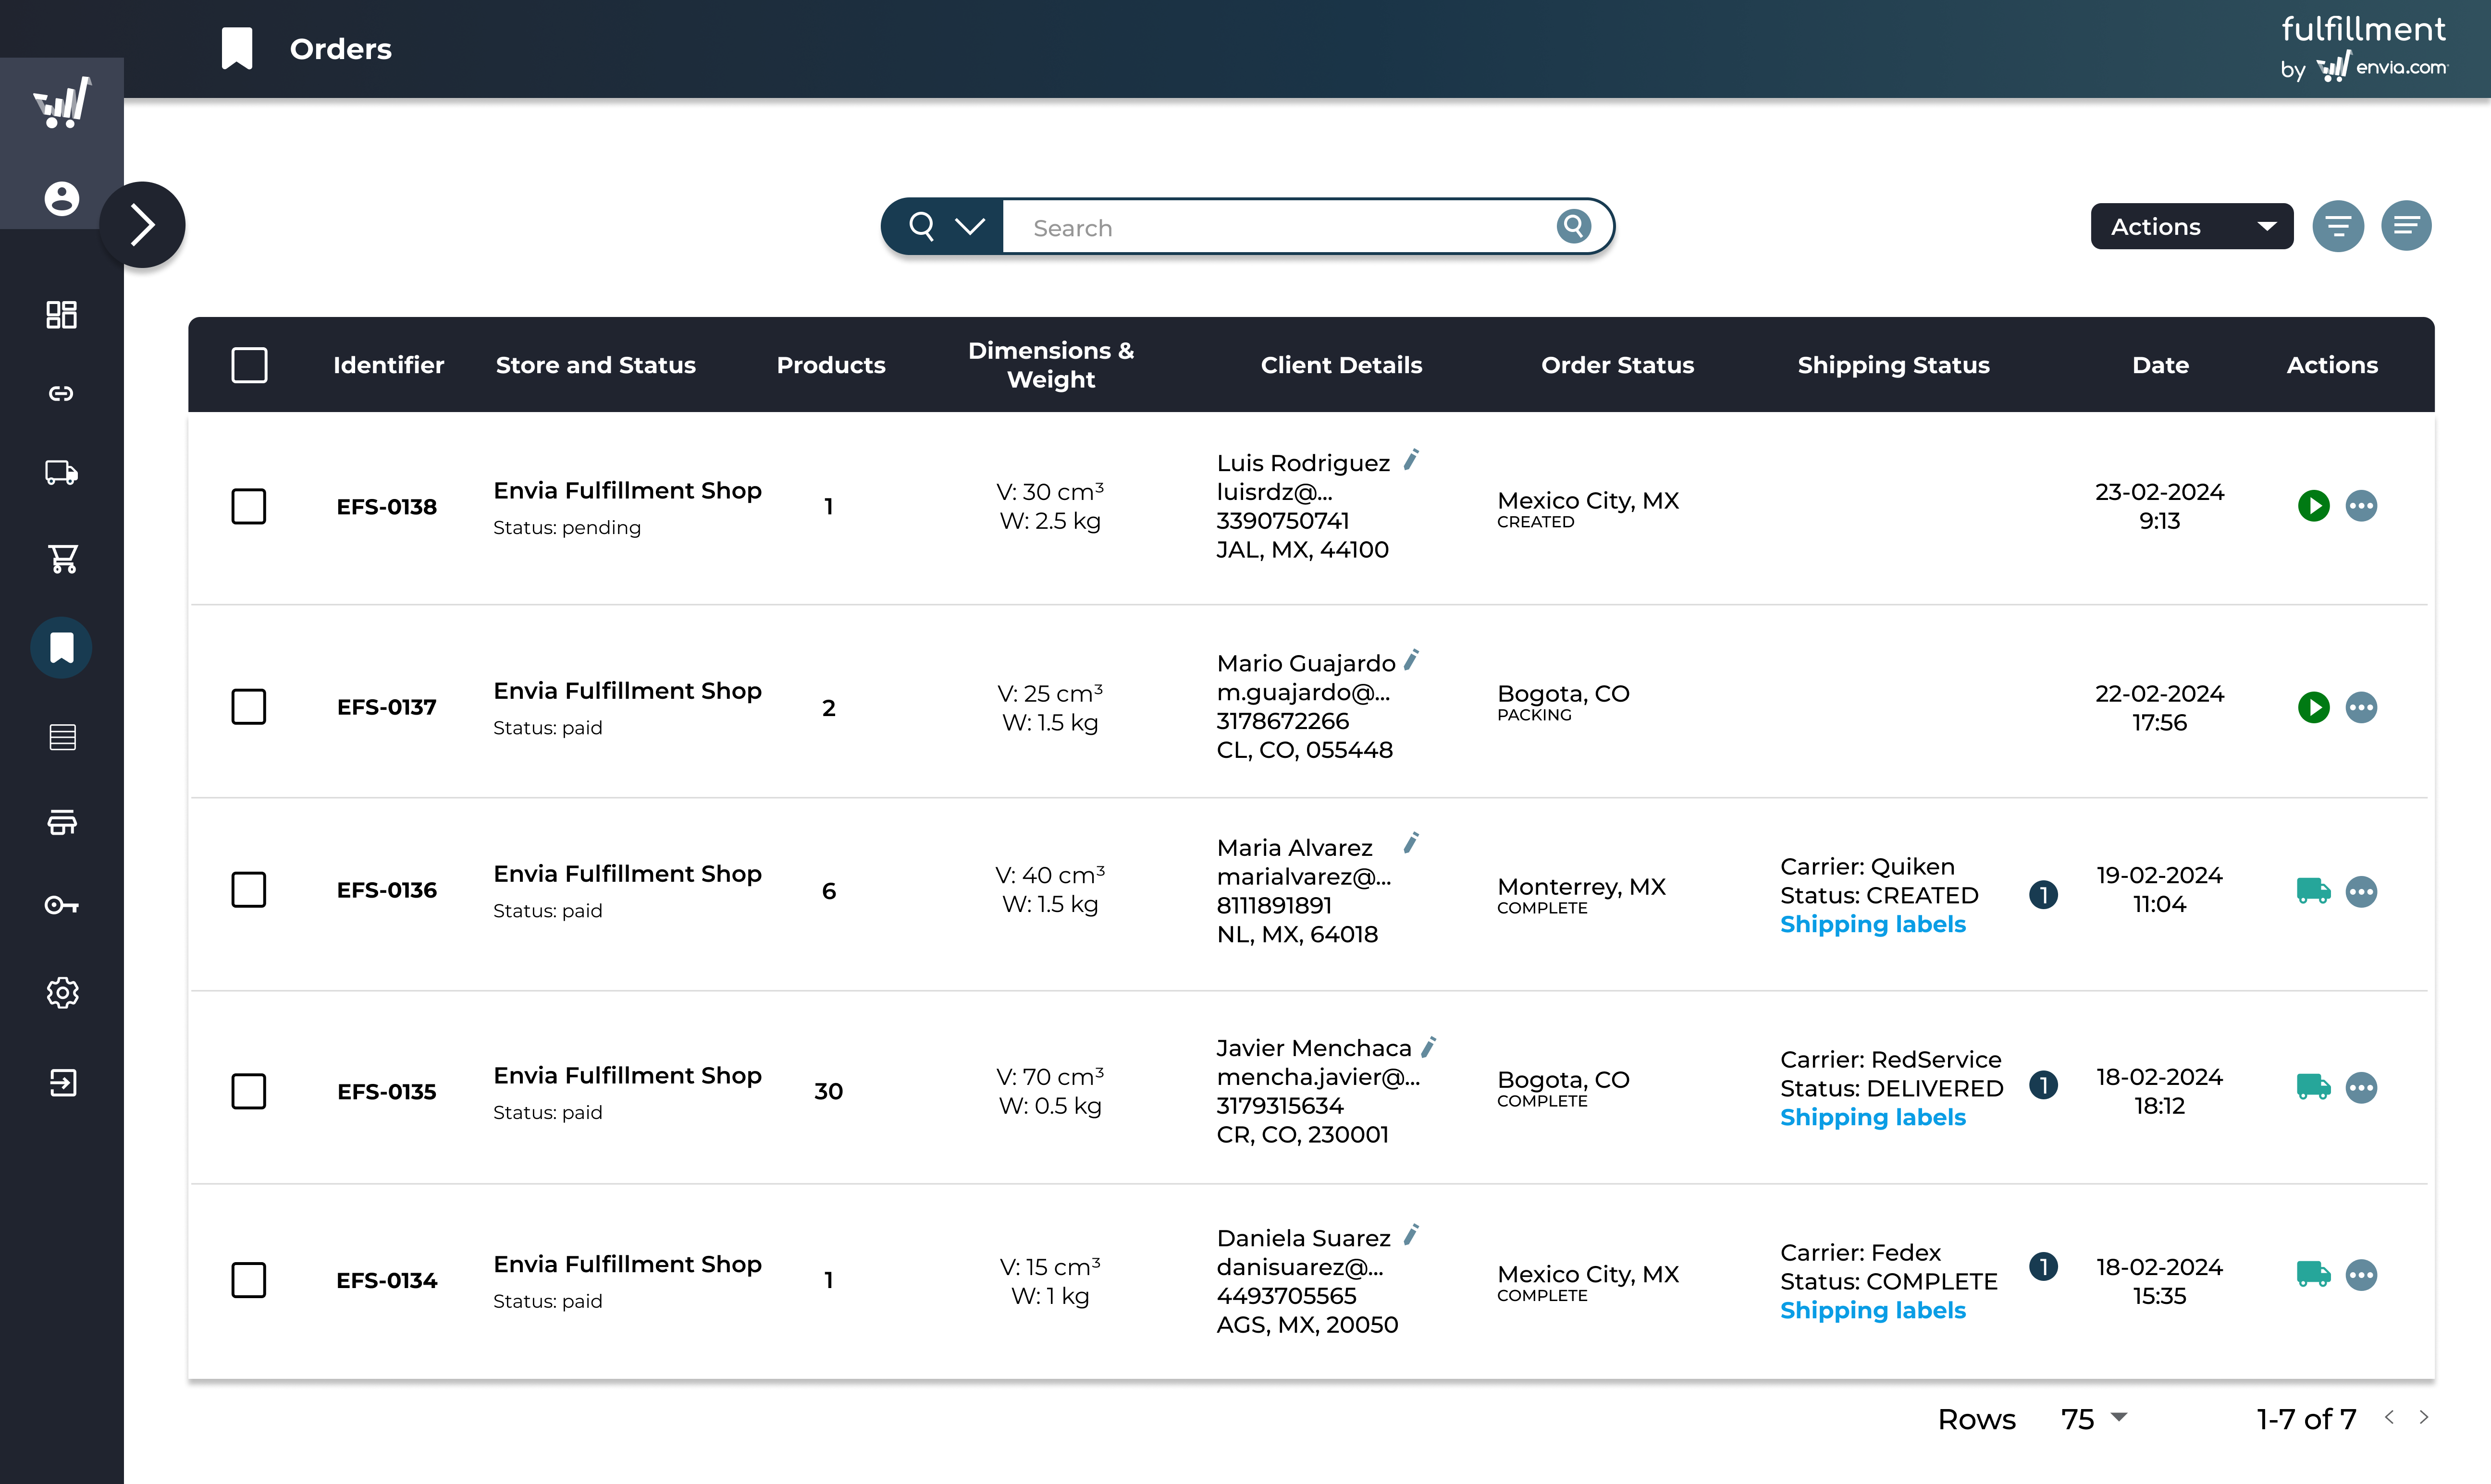The width and height of the screenshot is (2491, 1484).
Task: Expand the sidebar with arrow button
Action: [x=143, y=225]
